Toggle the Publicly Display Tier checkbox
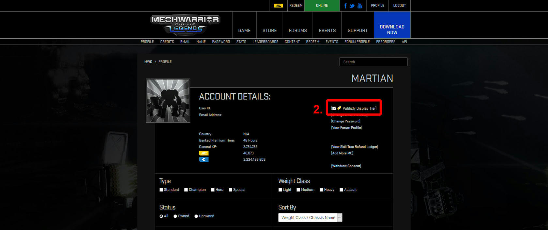The width and height of the screenshot is (548, 230). tap(334, 108)
